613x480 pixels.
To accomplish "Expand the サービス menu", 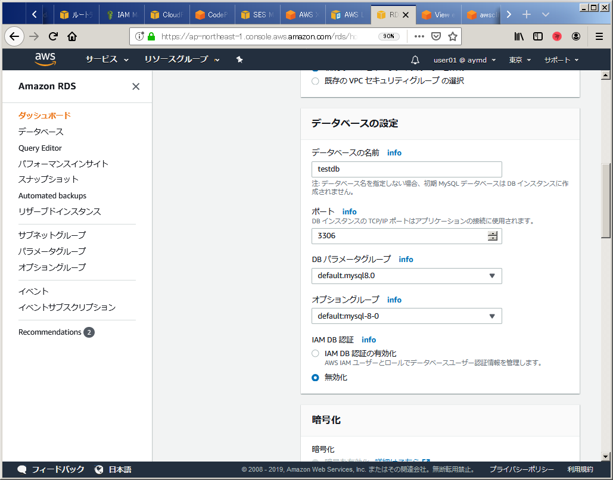I will [x=107, y=60].
